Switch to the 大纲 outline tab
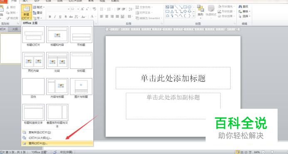 point(15,29)
